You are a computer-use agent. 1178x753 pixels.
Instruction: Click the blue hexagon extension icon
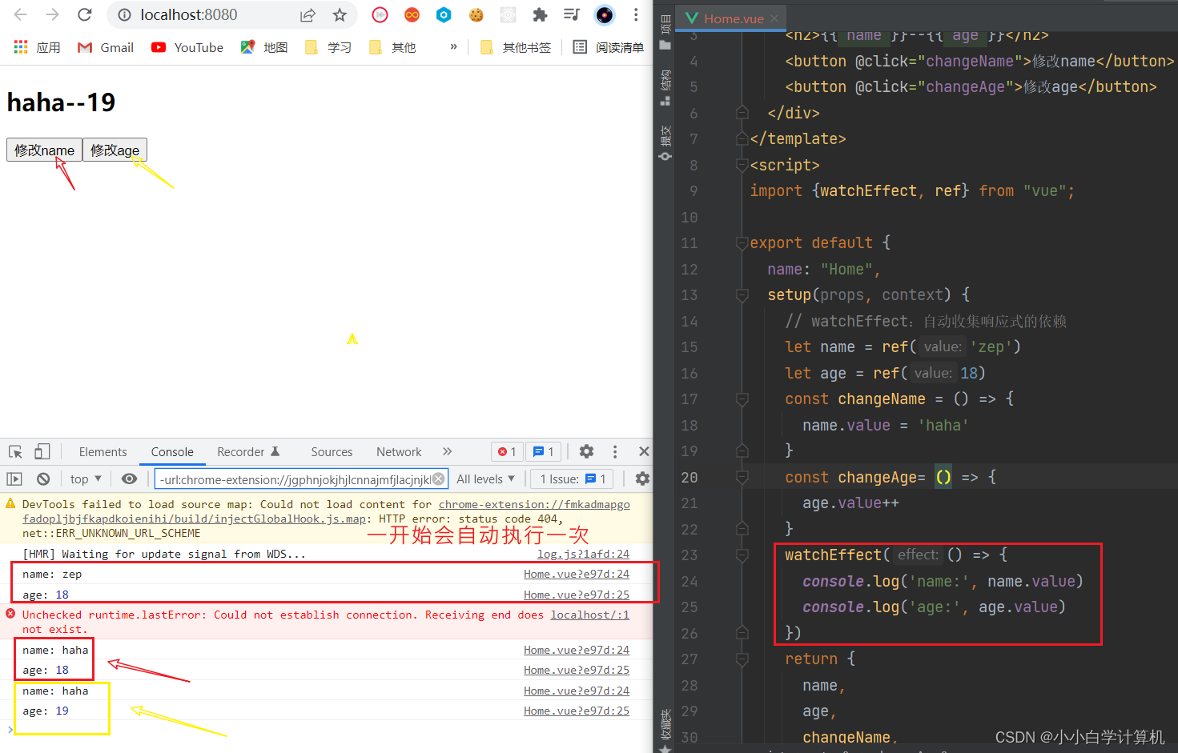[x=444, y=14]
